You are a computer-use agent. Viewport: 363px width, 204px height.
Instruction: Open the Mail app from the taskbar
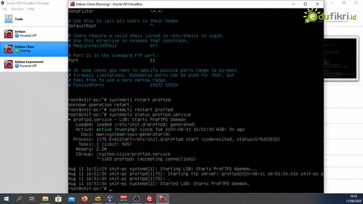[71, 199]
